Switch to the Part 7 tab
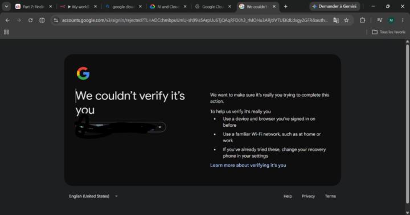410x215 pixels. click(34, 6)
